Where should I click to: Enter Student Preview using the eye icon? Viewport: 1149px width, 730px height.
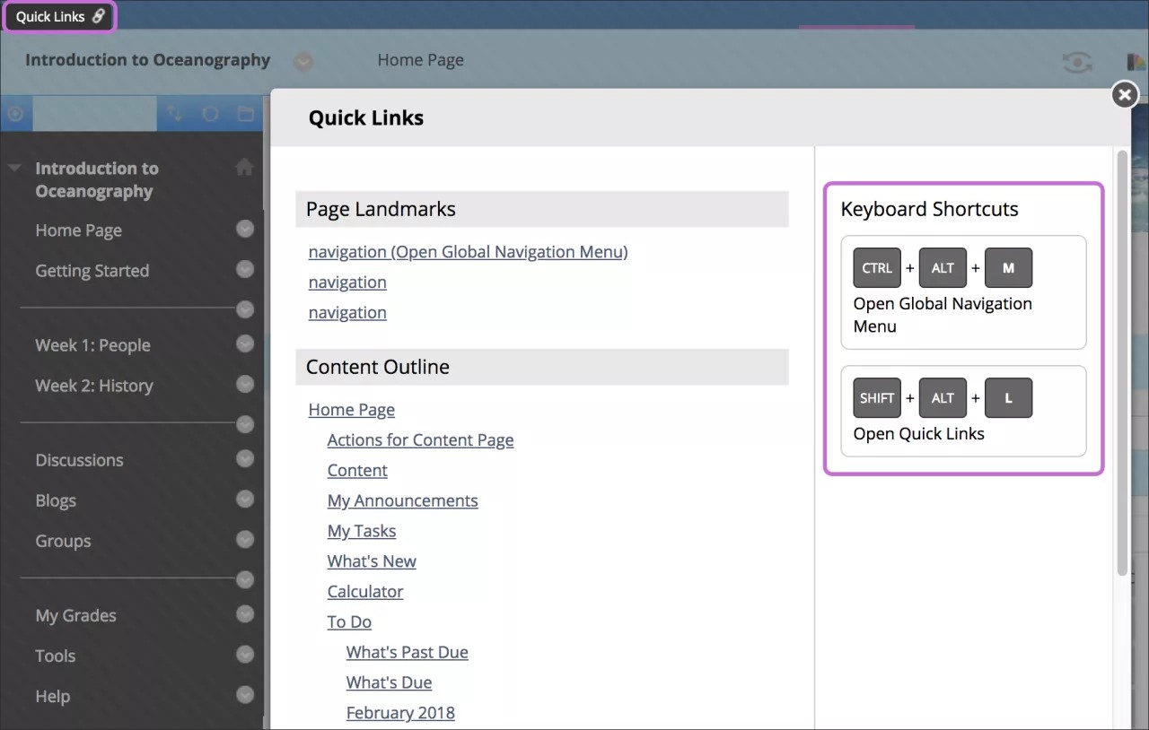tap(1077, 61)
